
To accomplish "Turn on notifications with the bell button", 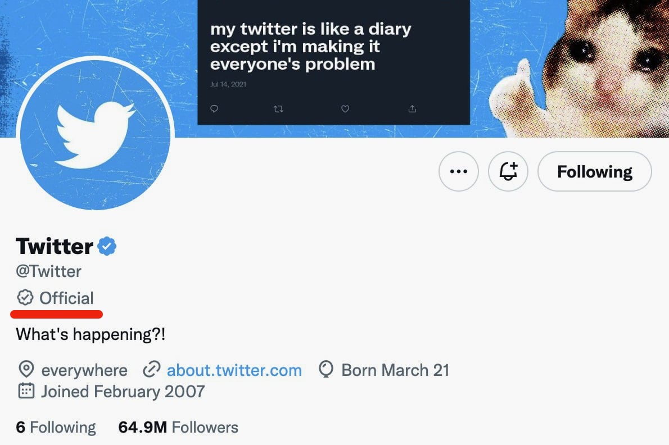I will point(508,171).
